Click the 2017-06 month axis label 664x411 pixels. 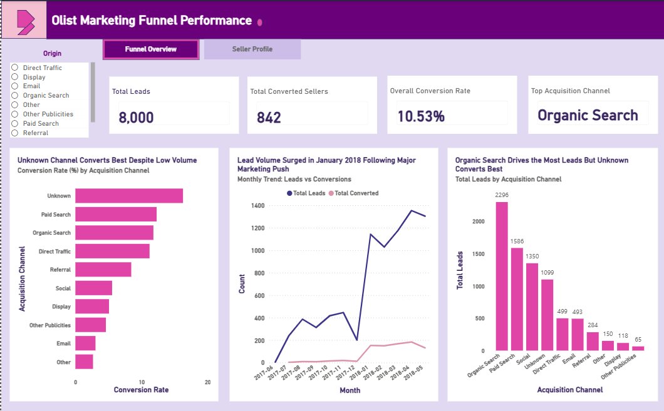(x=263, y=372)
